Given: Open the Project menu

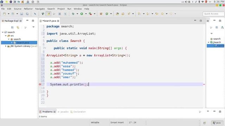Looking at the screenshot, I should [x=61, y=9].
